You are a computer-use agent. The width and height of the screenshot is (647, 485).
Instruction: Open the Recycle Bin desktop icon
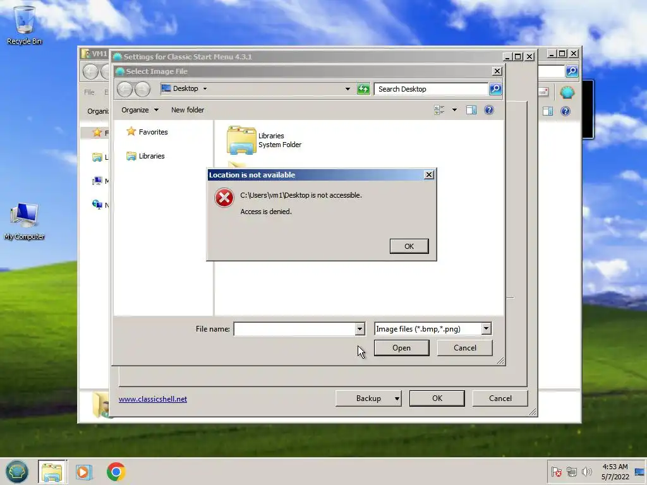pyautogui.click(x=24, y=25)
